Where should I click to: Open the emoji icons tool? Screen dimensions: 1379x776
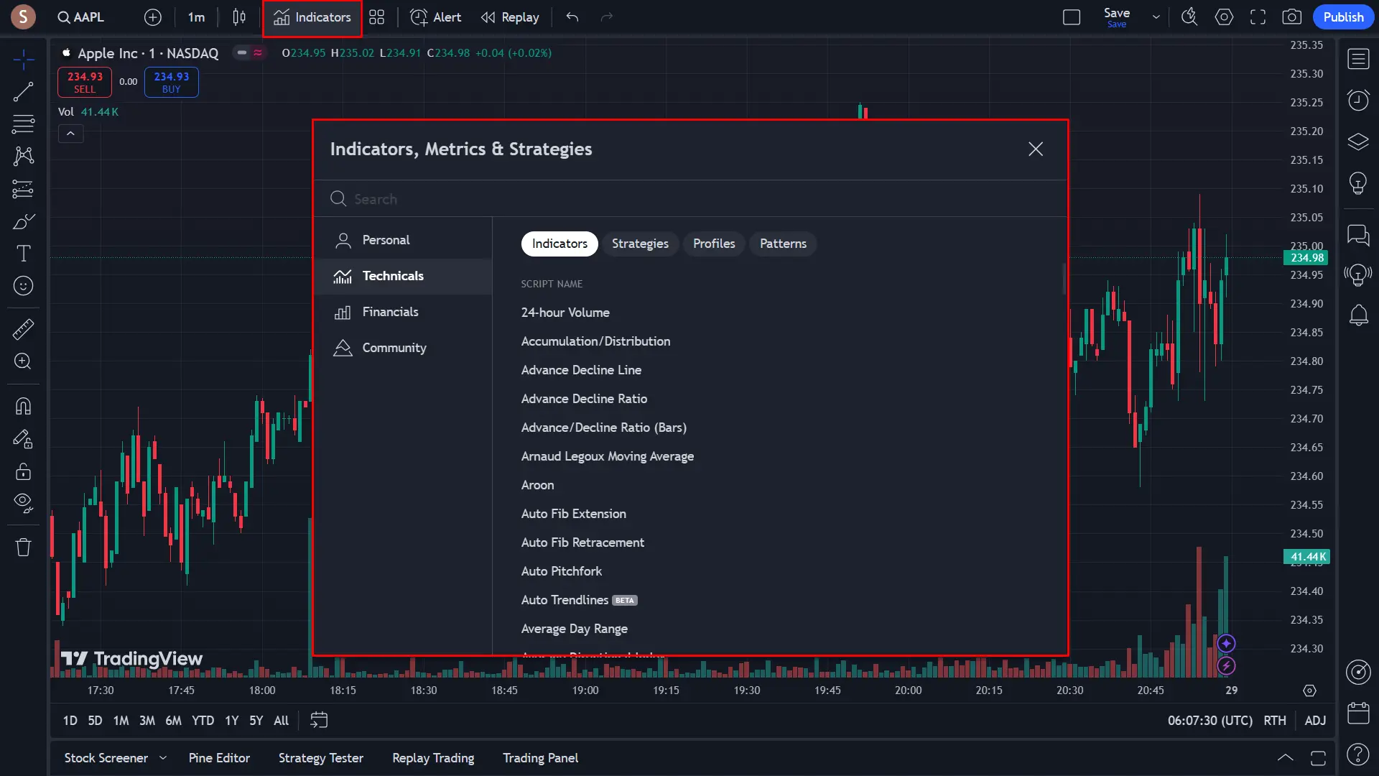(x=24, y=286)
